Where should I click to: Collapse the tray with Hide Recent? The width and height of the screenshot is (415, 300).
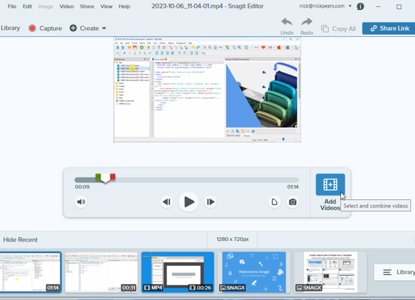click(20, 239)
